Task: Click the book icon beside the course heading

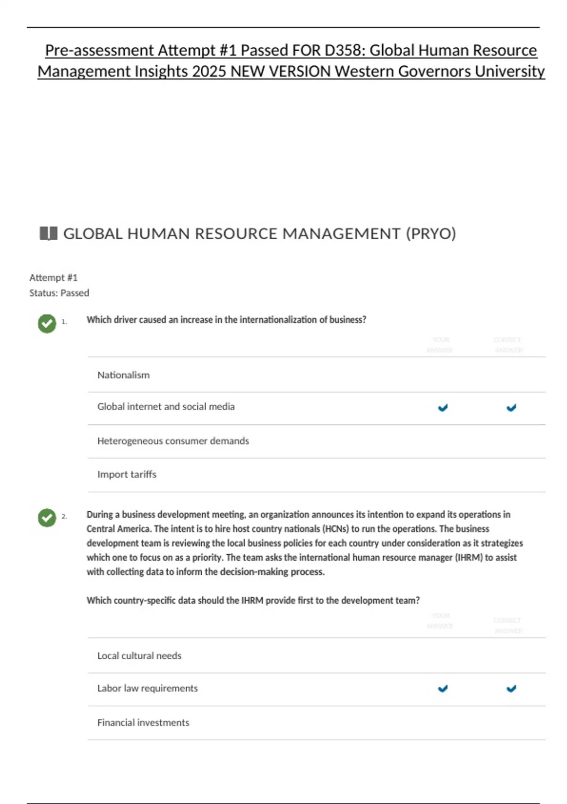Action: click(x=48, y=234)
